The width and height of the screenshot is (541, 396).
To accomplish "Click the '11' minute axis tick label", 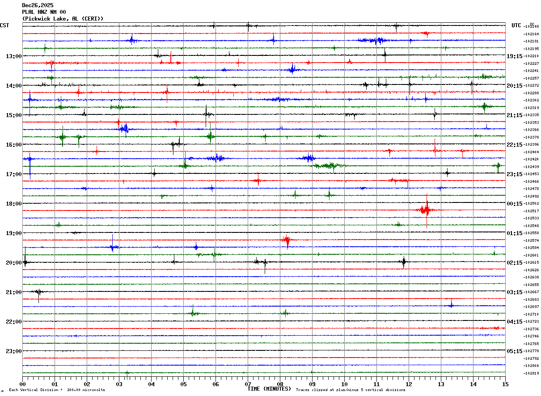I will click(x=376, y=384).
